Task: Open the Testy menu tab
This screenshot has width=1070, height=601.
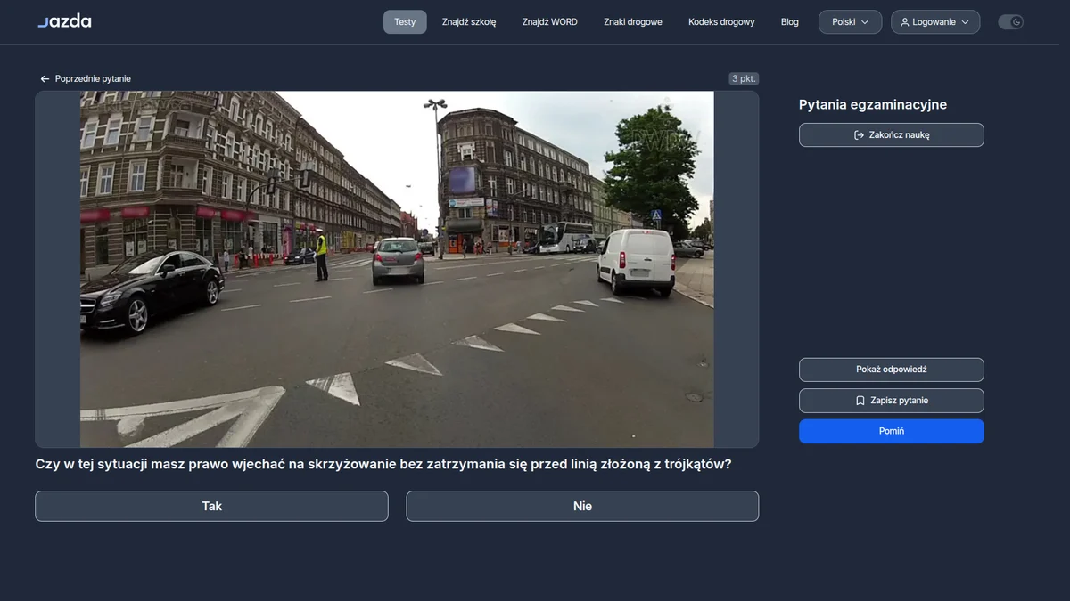Action: 405,22
